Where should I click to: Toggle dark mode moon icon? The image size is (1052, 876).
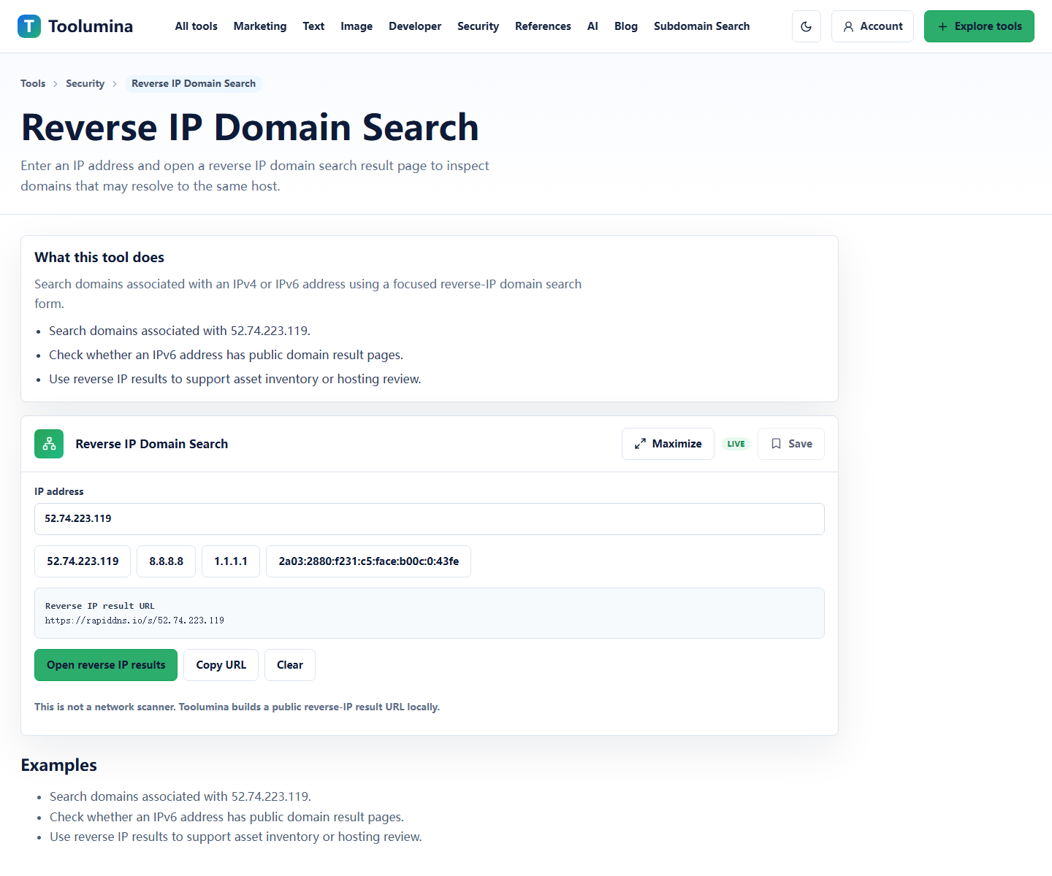pos(807,26)
